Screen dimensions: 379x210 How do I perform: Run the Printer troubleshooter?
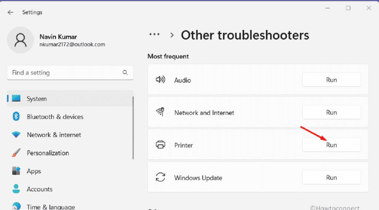pyautogui.click(x=331, y=145)
